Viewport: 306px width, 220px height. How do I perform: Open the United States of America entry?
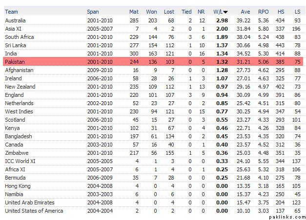coord(34,210)
